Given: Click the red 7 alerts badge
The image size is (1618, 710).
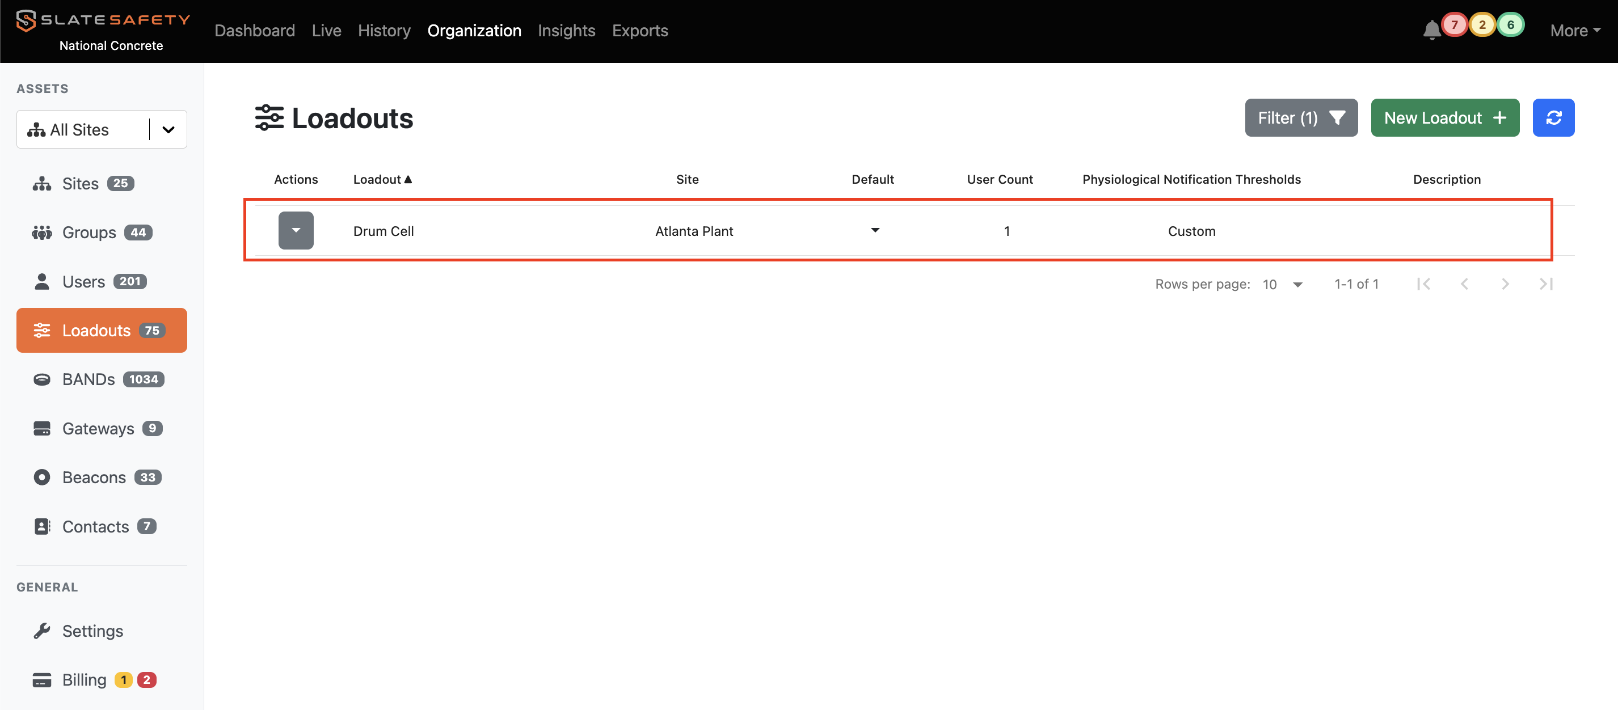Looking at the screenshot, I should click(x=1453, y=25).
